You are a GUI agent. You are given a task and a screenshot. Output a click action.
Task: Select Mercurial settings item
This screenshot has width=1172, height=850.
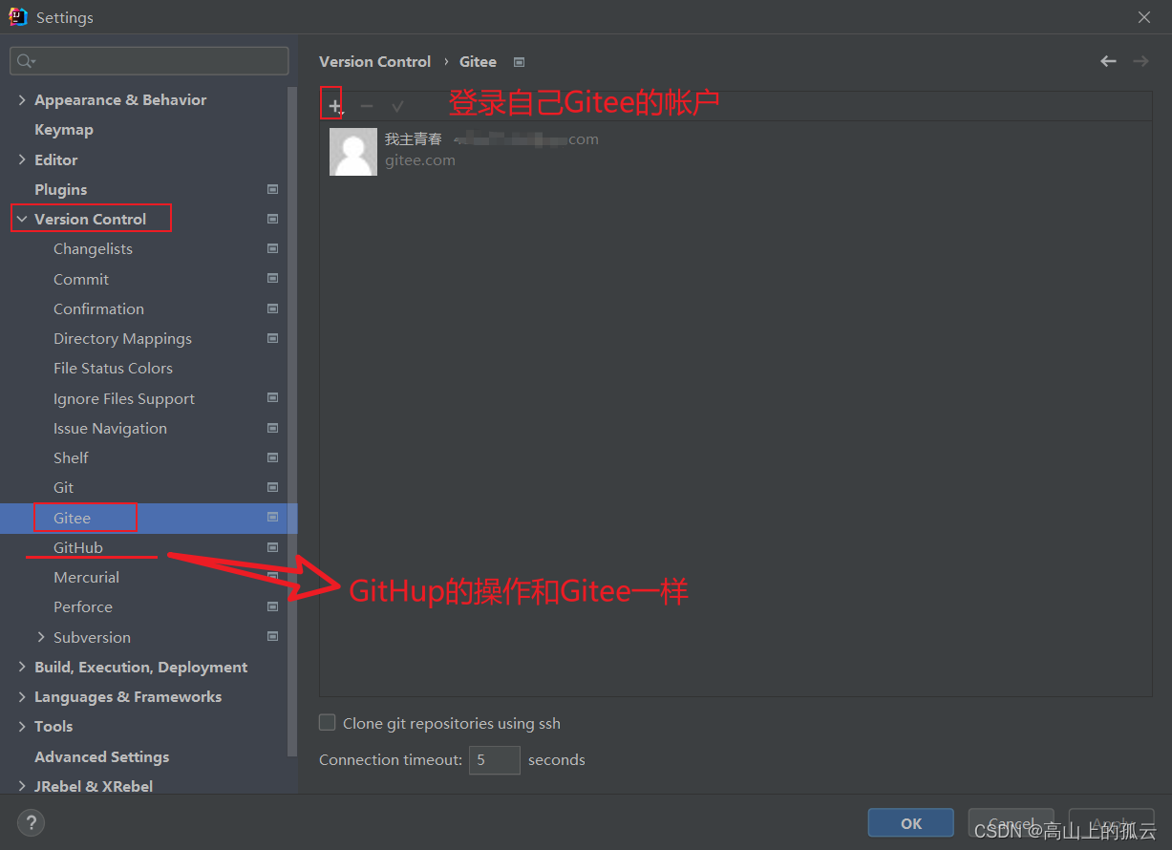click(x=86, y=577)
